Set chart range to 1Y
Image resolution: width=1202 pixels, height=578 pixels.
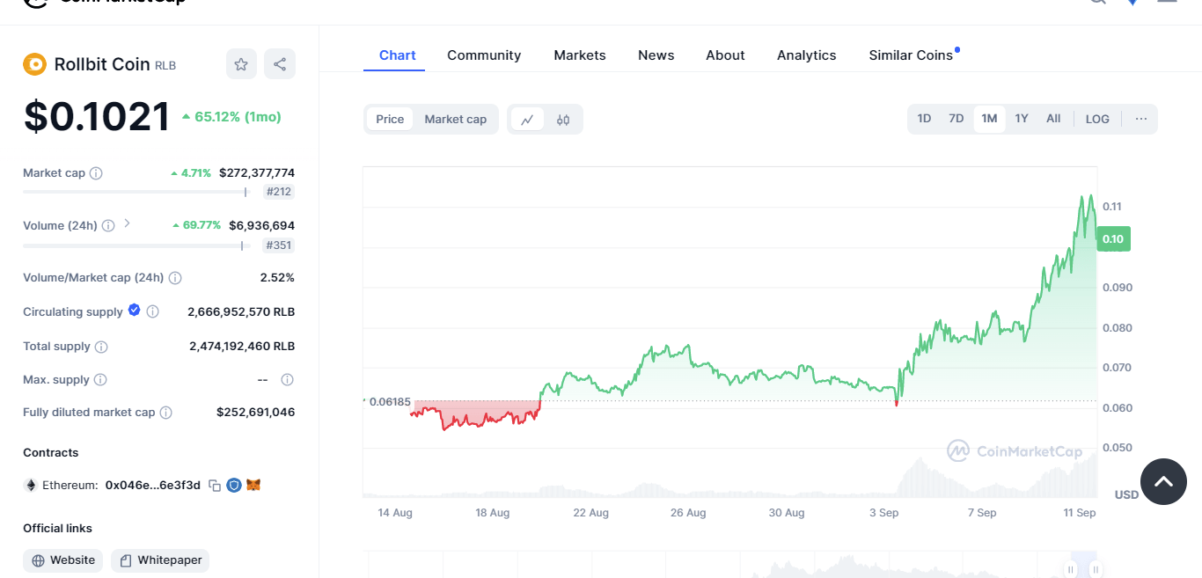tap(1022, 119)
